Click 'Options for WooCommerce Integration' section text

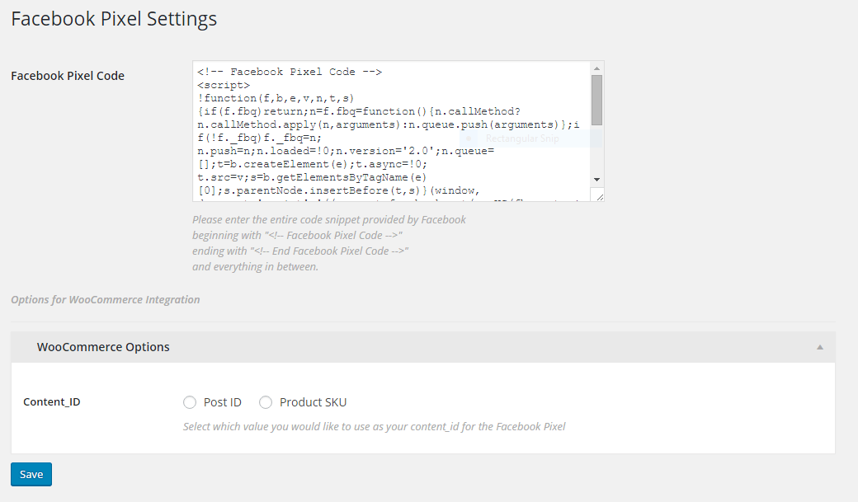point(106,299)
